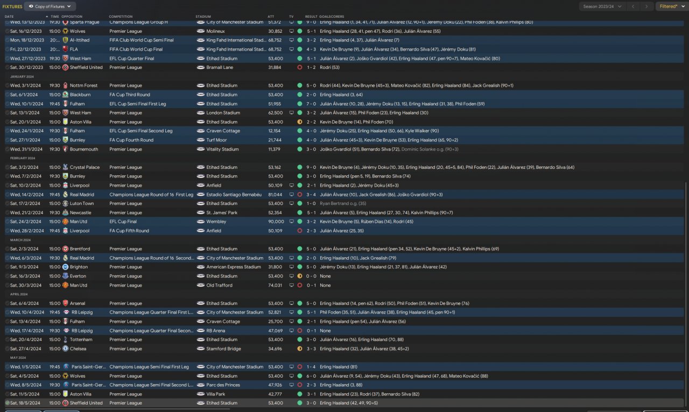Viewport: 689px width, 412px height.
Task: Click the Tottenham opposition name
Action: [x=82, y=340]
